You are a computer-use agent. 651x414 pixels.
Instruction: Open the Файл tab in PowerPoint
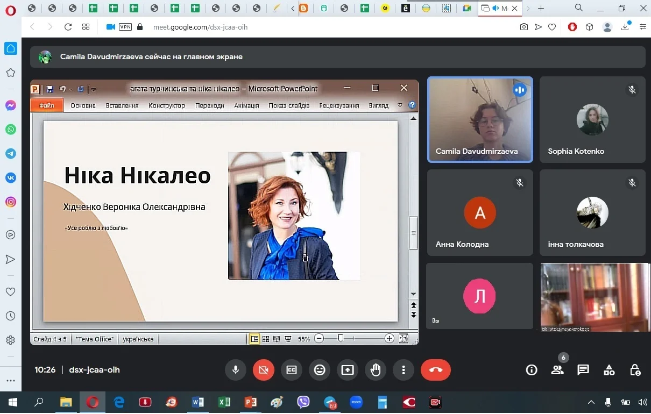point(47,105)
